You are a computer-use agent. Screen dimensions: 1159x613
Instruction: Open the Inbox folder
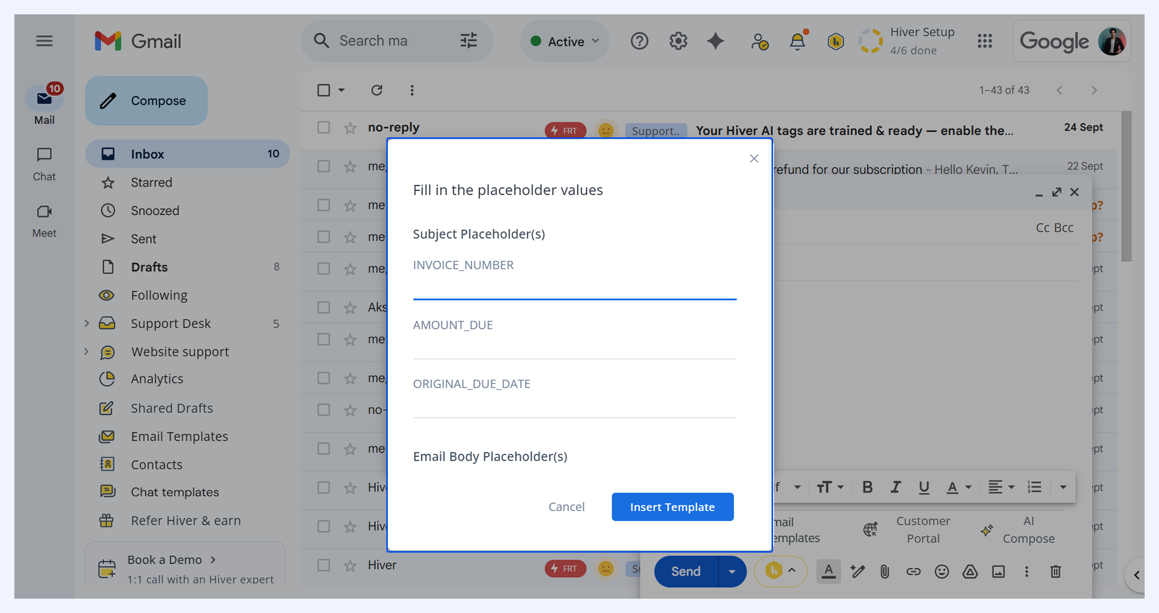pos(187,154)
